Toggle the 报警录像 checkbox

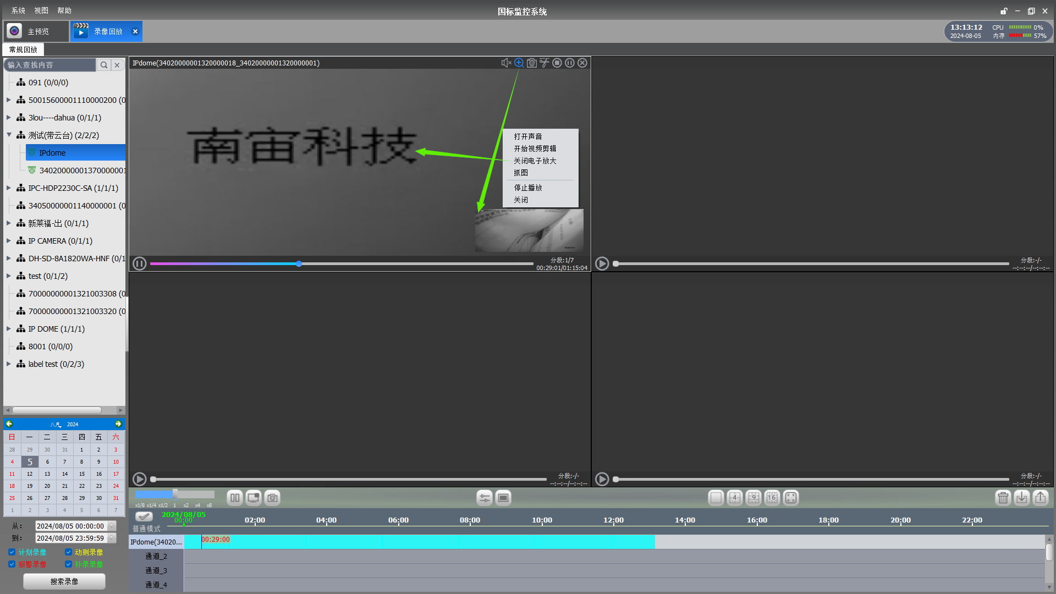point(12,564)
